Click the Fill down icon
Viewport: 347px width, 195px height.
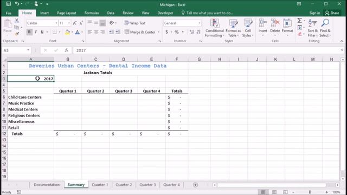click(x=300, y=28)
